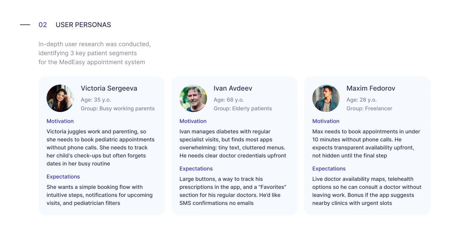Screen dimensions: 469x235
Task: Click Motivation heading in Maxim's card
Action: (326, 121)
